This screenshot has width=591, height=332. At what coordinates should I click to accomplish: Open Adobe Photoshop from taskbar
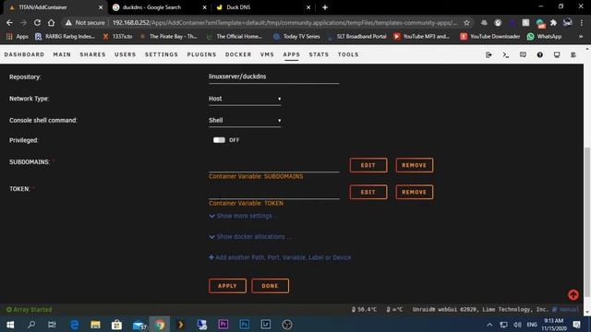tap(244, 325)
